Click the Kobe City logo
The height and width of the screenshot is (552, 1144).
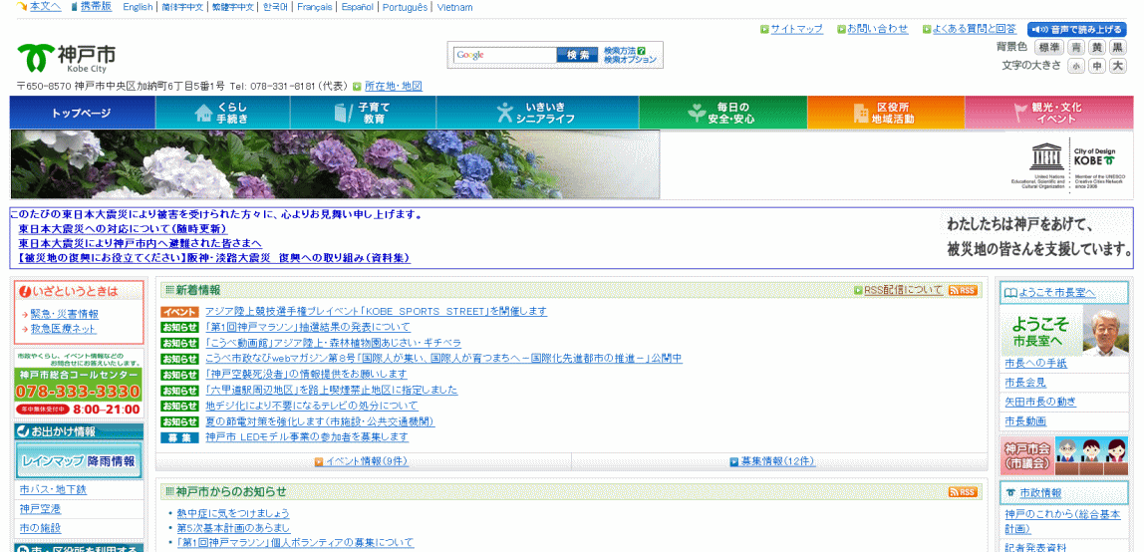pos(67,58)
